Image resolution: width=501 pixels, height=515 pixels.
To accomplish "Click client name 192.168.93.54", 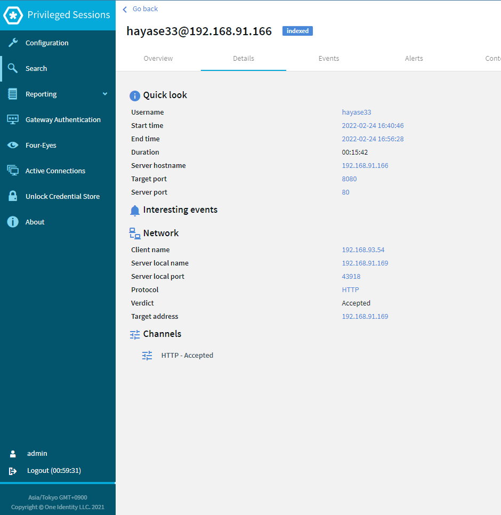I will tap(363, 250).
